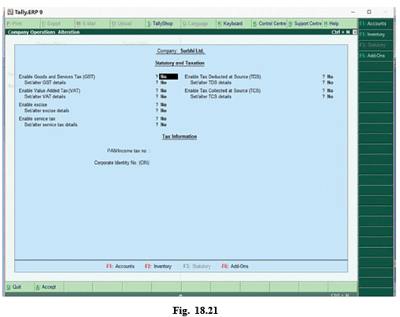400x317 pixels.
Task: Minimize the Tally.ERP 9 window
Action: (x=353, y=12)
